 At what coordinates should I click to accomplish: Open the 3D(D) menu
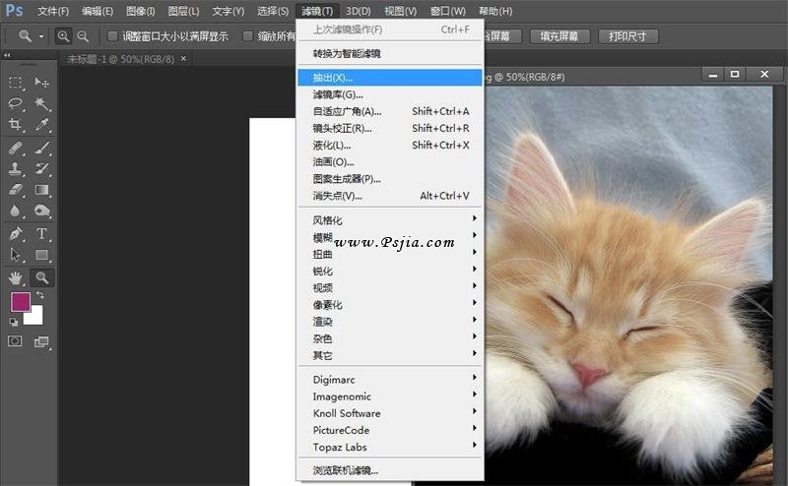click(x=359, y=11)
